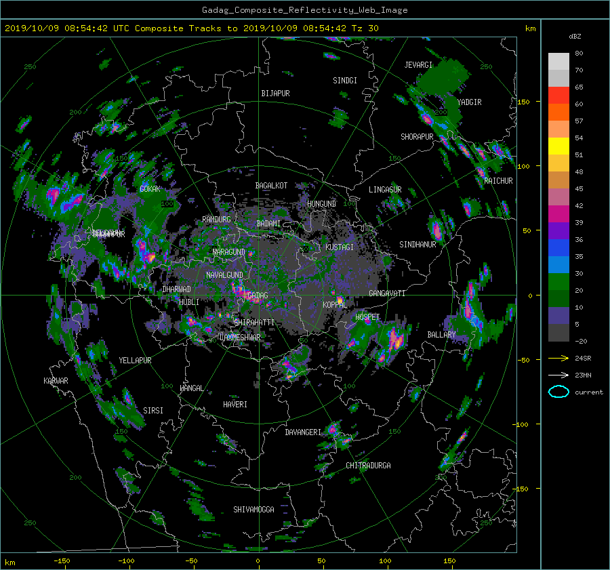Viewport: 610px width, 570px height.
Task: Pick the light gray 80 dBZ swatch
Action: pyautogui.click(x=558, y=61)
